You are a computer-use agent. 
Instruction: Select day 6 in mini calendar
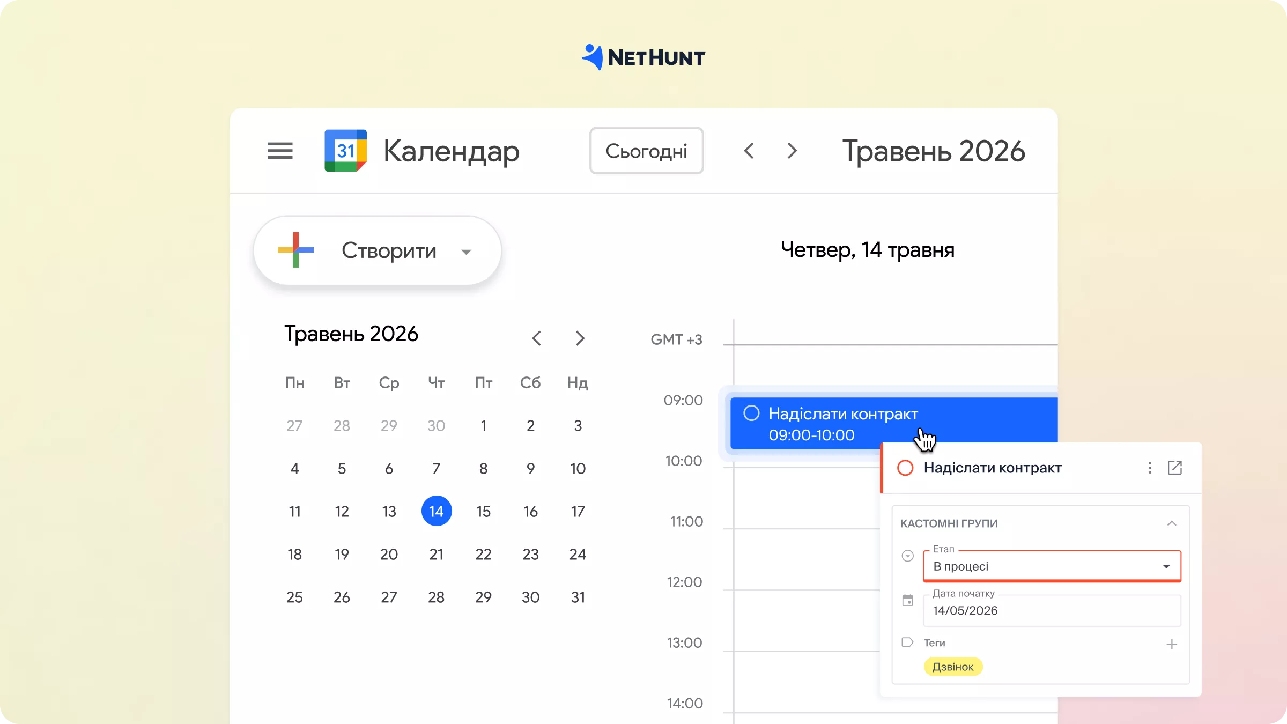[x=389, y=468]
